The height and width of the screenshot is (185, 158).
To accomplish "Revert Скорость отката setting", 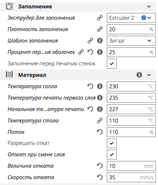I will pyautogui.click(x=100, y=177).
